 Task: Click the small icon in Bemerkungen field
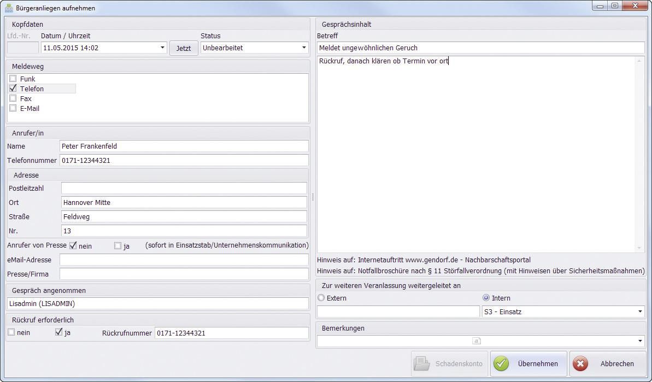[x=476, y=340]
